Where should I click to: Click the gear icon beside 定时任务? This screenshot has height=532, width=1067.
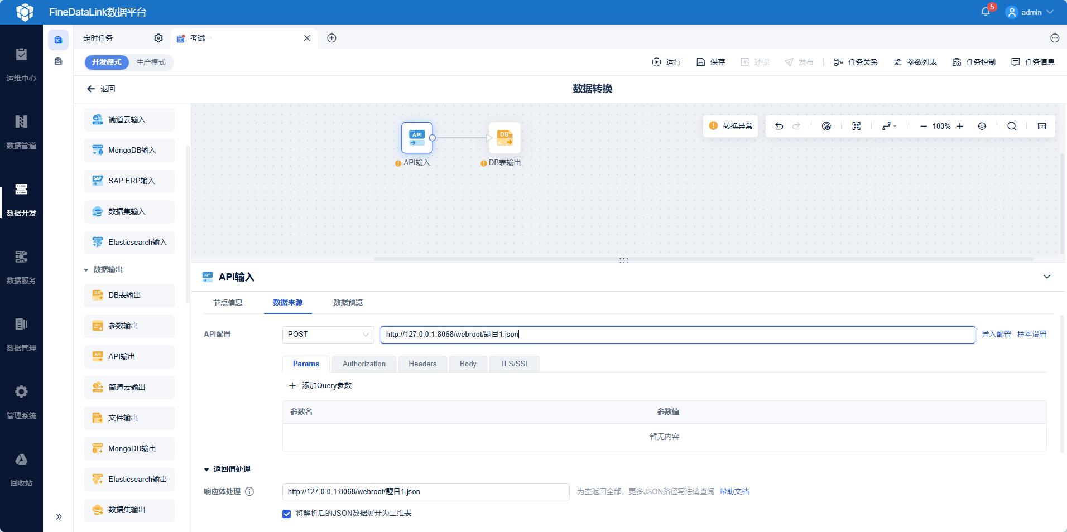[158, 38]
